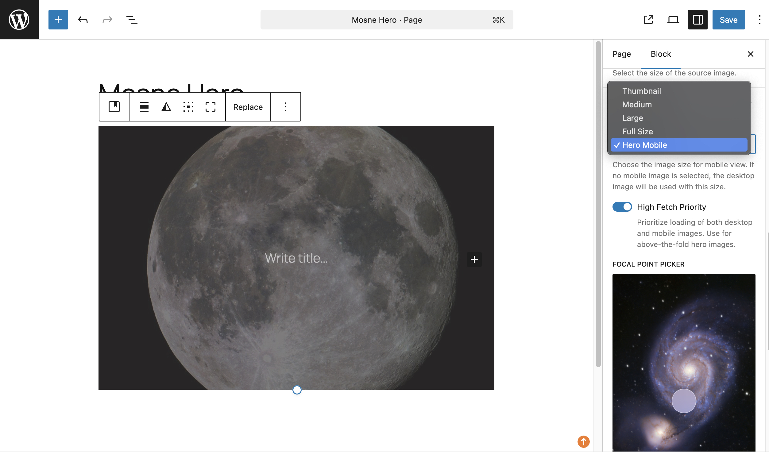Choose Full Size as source image
The width and height of the screenshot is (769, 454).
pos(637,131)
